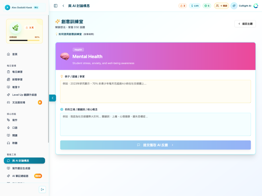Open 寫作題目生成器 in the sidebar
The image size is (262, 196).
[x=24, y=168]
